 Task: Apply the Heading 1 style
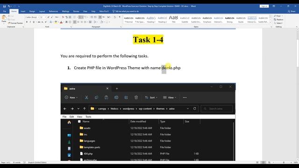click(x=151, y=20)
